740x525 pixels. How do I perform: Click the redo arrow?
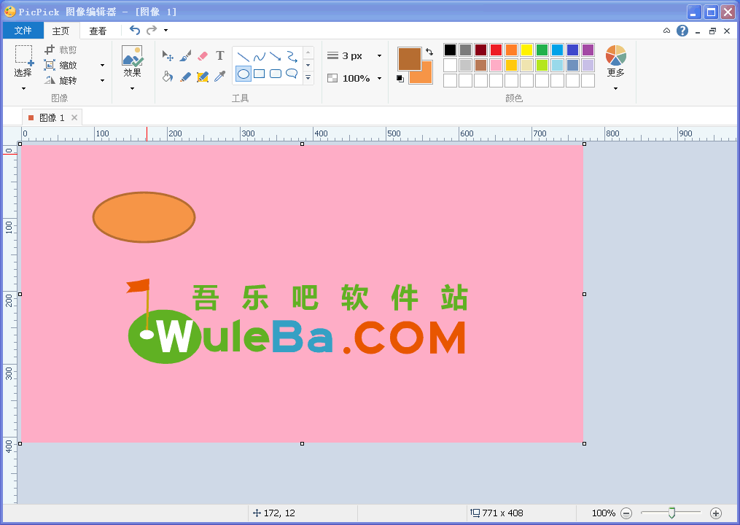(152, 30)
